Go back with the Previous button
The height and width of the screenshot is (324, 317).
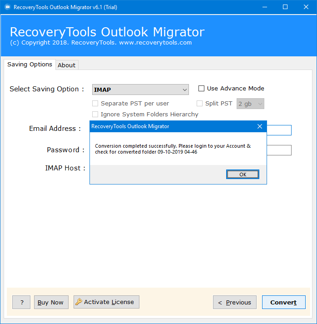[235, 302]
